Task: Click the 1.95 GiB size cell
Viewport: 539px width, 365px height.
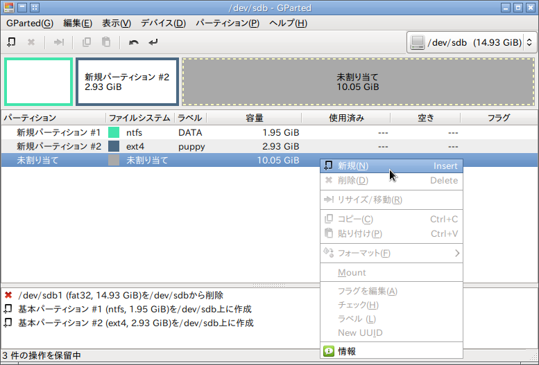Action: tap(281, 132)
